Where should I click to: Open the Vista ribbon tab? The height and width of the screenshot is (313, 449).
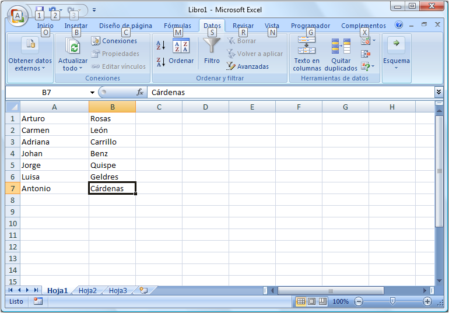tap(272, 26)
